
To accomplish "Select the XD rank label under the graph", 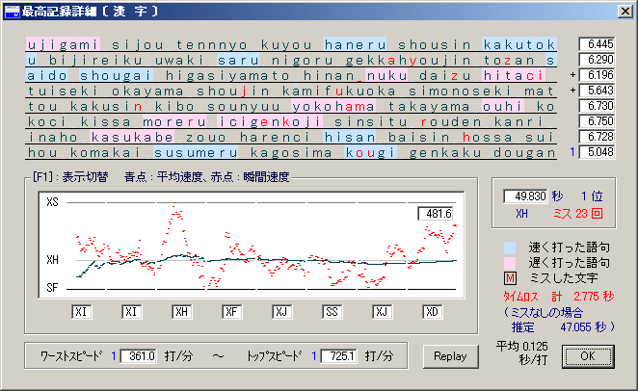I will point(432,311).
